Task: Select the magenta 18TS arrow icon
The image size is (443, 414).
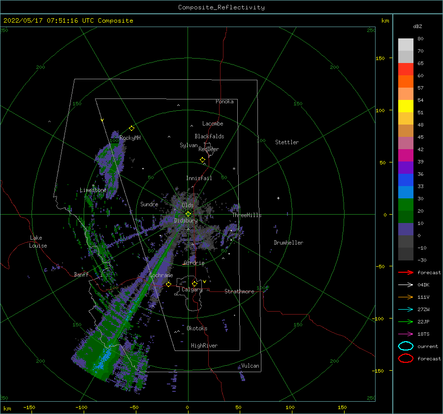Action: click(x=406, y=334)
